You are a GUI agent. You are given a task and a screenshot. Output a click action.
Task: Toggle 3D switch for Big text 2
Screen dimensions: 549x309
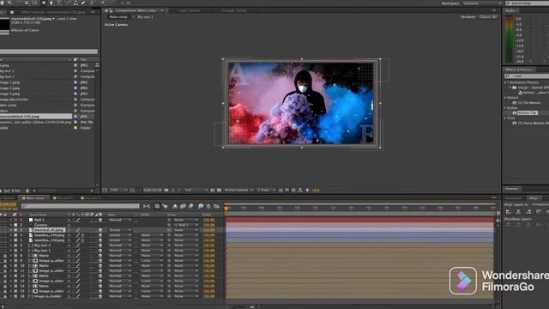click(100, 245)
